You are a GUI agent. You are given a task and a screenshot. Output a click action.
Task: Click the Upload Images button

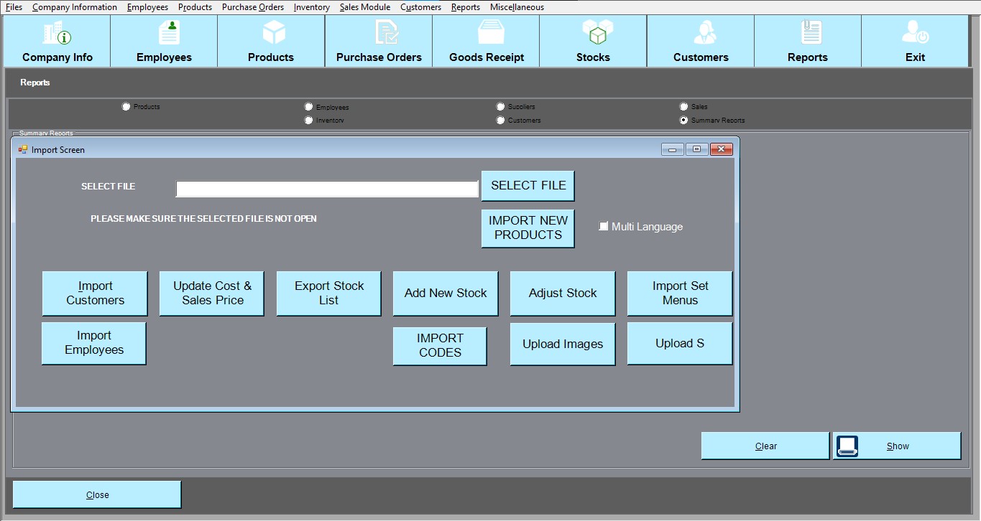click(x=563, y=344)
